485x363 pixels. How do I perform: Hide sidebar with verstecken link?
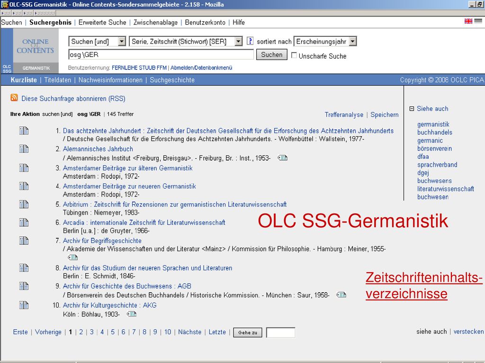(468, 331)
